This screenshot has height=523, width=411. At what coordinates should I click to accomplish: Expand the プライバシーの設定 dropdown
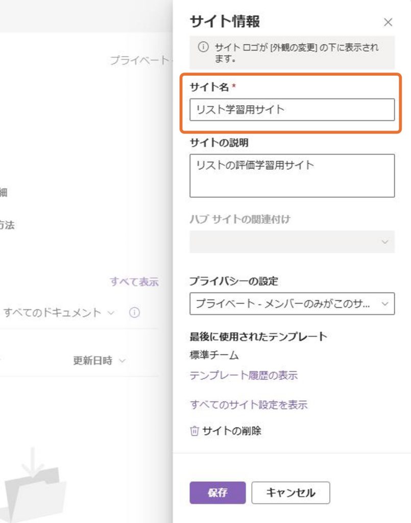292,303
